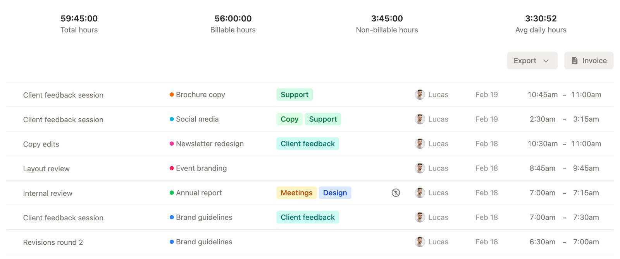Click the Revisions round 2 entry name
The image size is (620, 259).
point(53,242)
